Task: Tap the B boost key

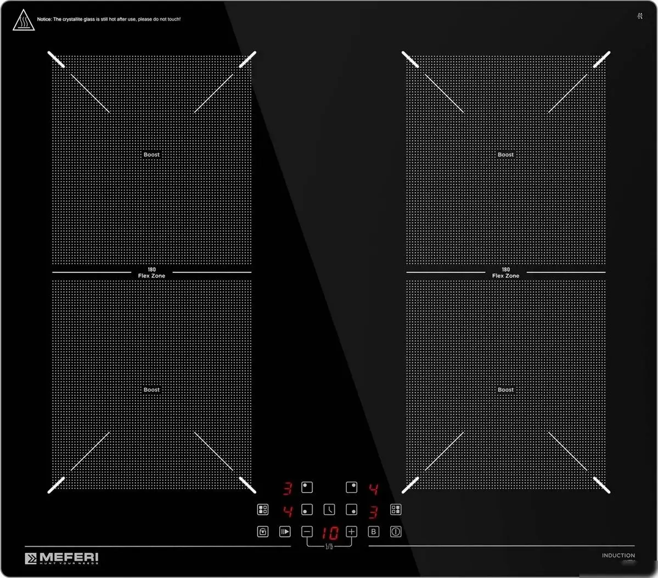Action: point(374,532)
